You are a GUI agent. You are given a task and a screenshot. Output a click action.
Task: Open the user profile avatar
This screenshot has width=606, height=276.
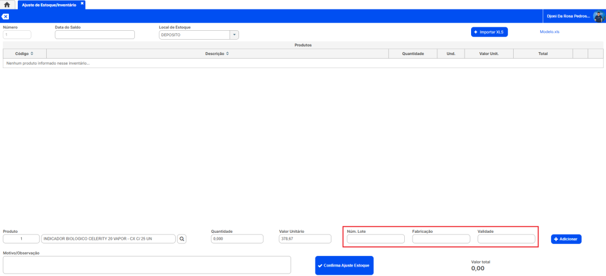pos(598,17)
